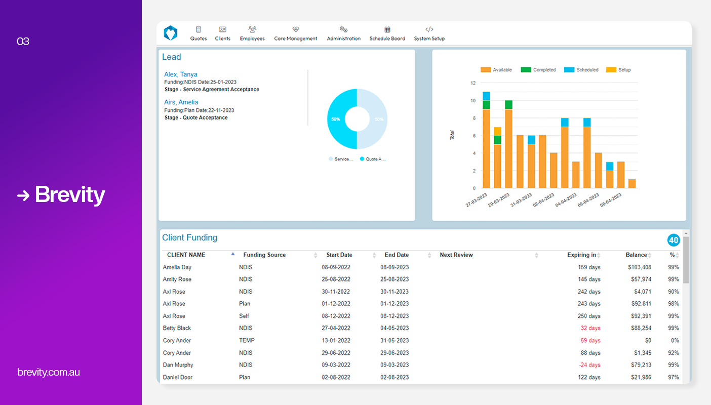Viewport: 711px width, 405px height.
Task: Open the Care Management heart icon
Action: tap(296, 30)
